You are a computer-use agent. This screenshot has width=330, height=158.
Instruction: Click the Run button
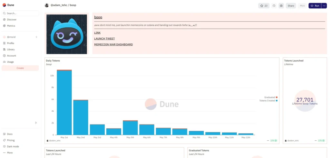(315, 6)
